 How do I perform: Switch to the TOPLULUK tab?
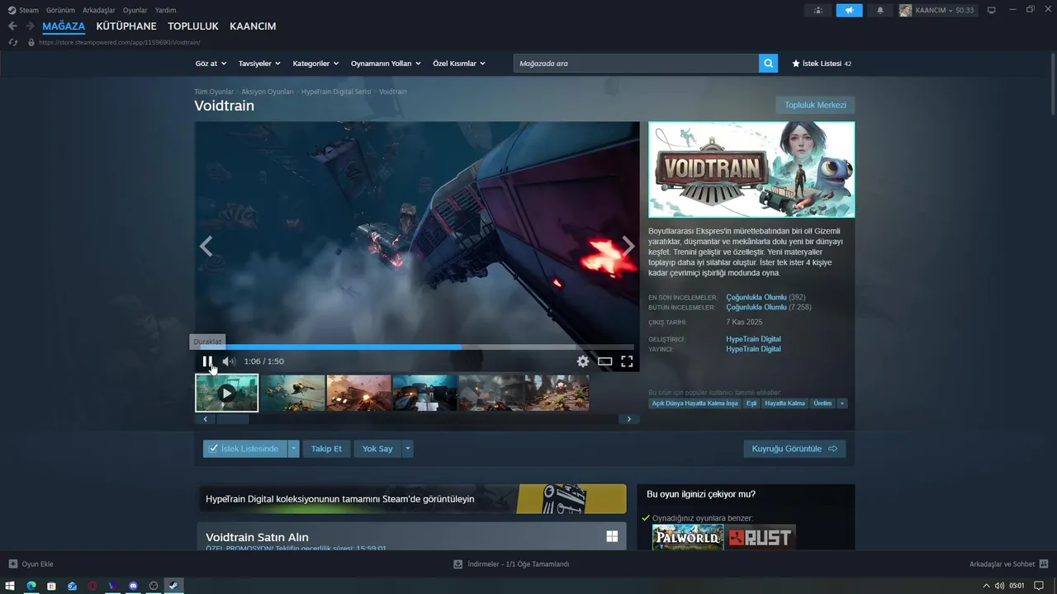(193, 26)
